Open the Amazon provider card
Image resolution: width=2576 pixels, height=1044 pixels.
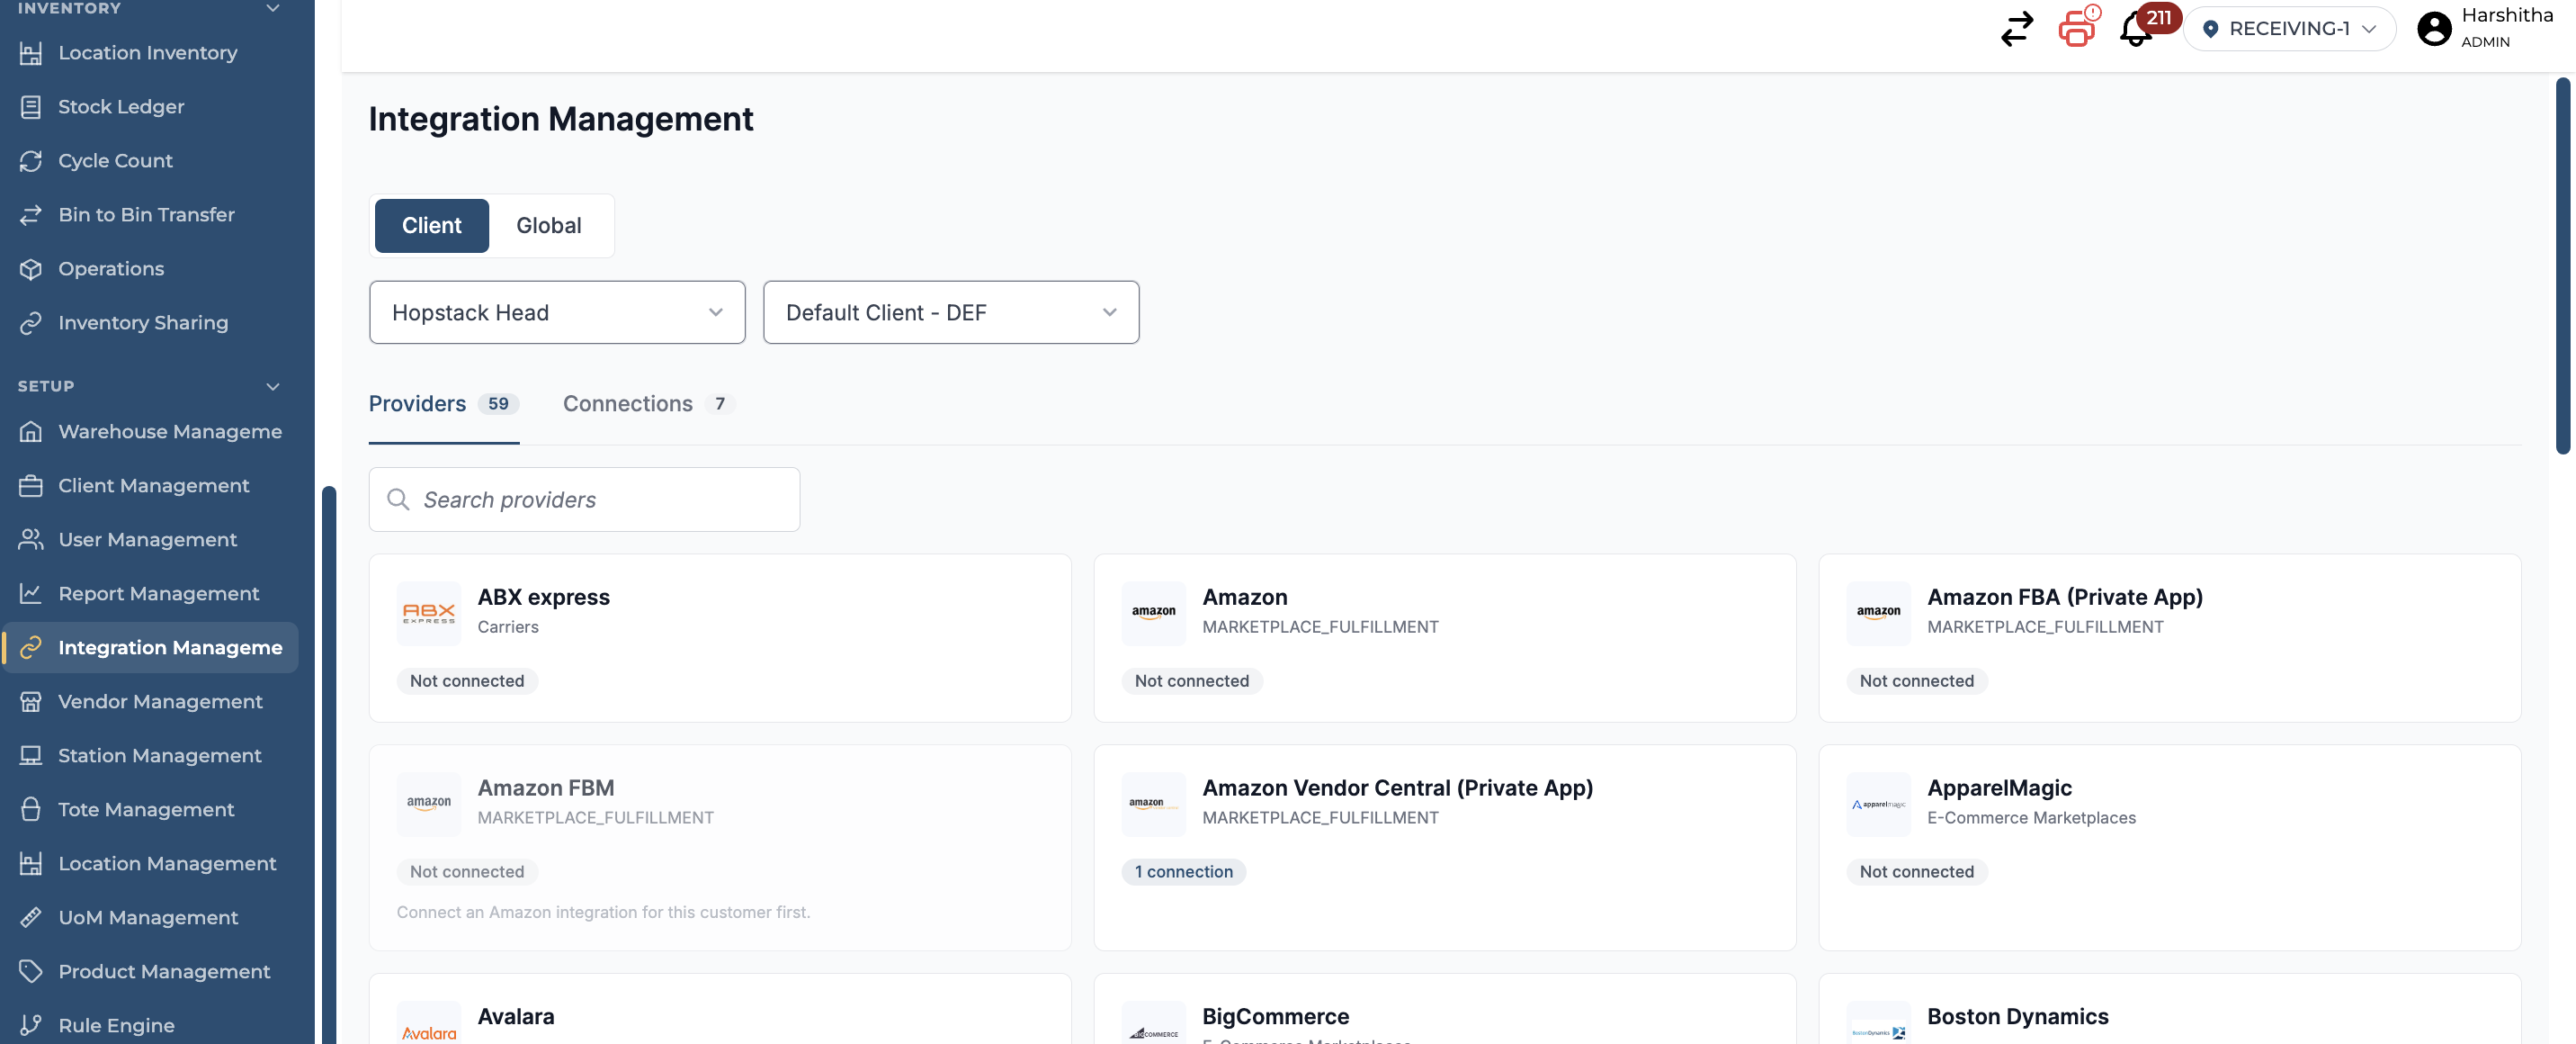click(1444, 639)
